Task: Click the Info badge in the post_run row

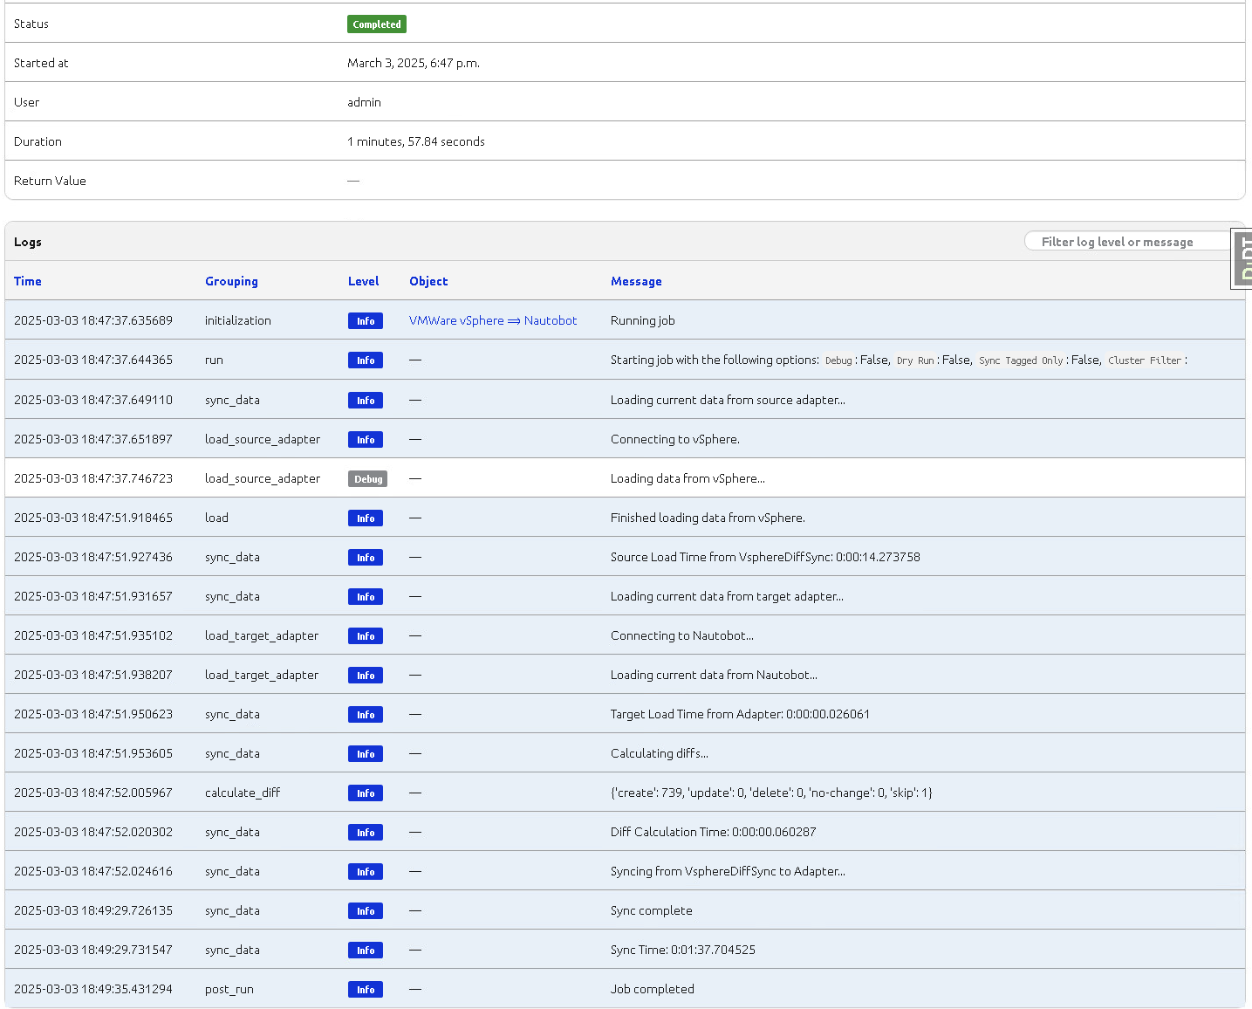Action: [366, 990]
